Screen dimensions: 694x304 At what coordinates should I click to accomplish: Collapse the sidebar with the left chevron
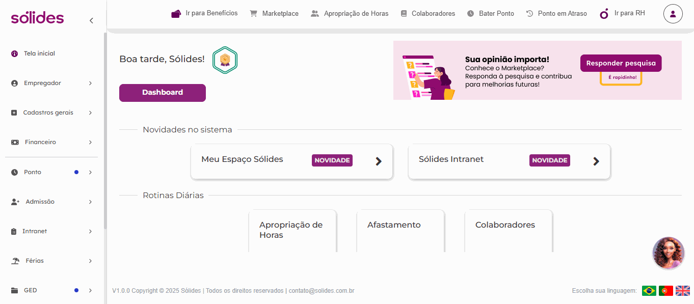(91, 20)
